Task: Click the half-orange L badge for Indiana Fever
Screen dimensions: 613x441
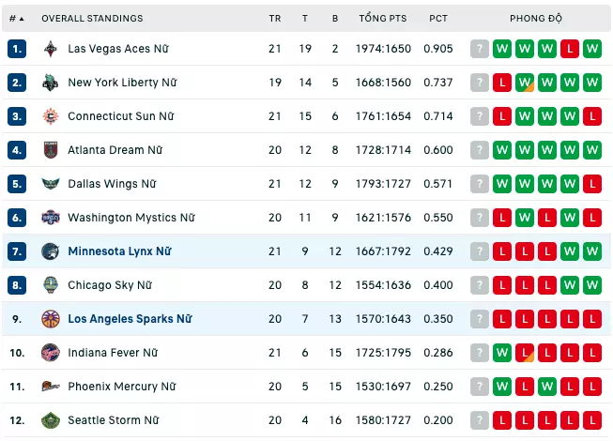Action: point(525,353)
